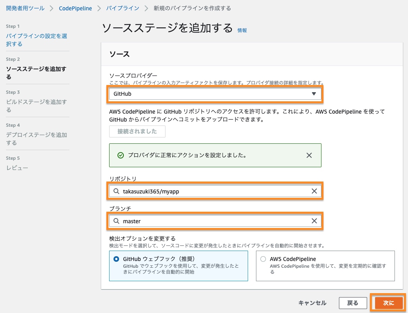Select Step 3 ビルドステージを追加する
The image size is (408, 313).
[x=37, y=106]
